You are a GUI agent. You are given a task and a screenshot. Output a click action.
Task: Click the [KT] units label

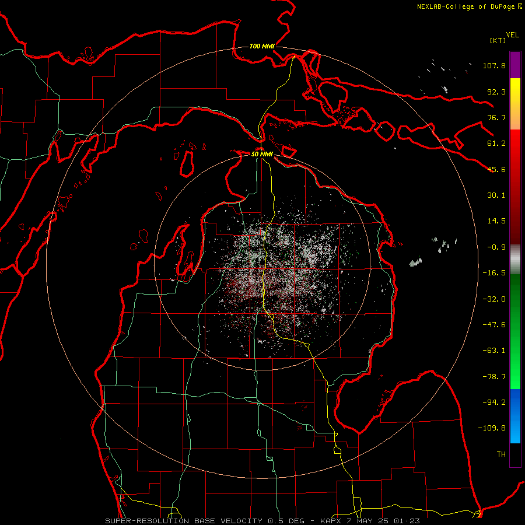[x=498, y=40]
